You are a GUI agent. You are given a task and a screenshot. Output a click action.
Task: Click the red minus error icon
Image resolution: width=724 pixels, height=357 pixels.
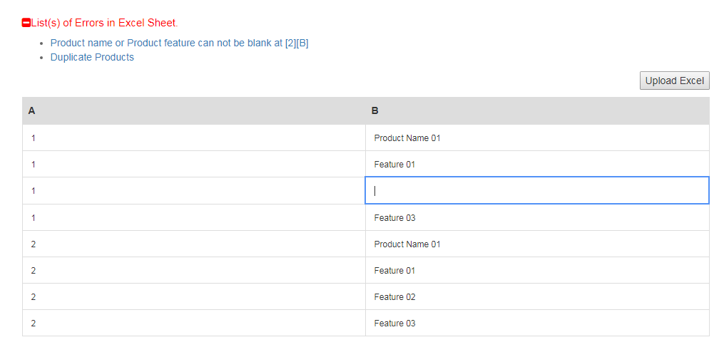(x=26, y=23)
